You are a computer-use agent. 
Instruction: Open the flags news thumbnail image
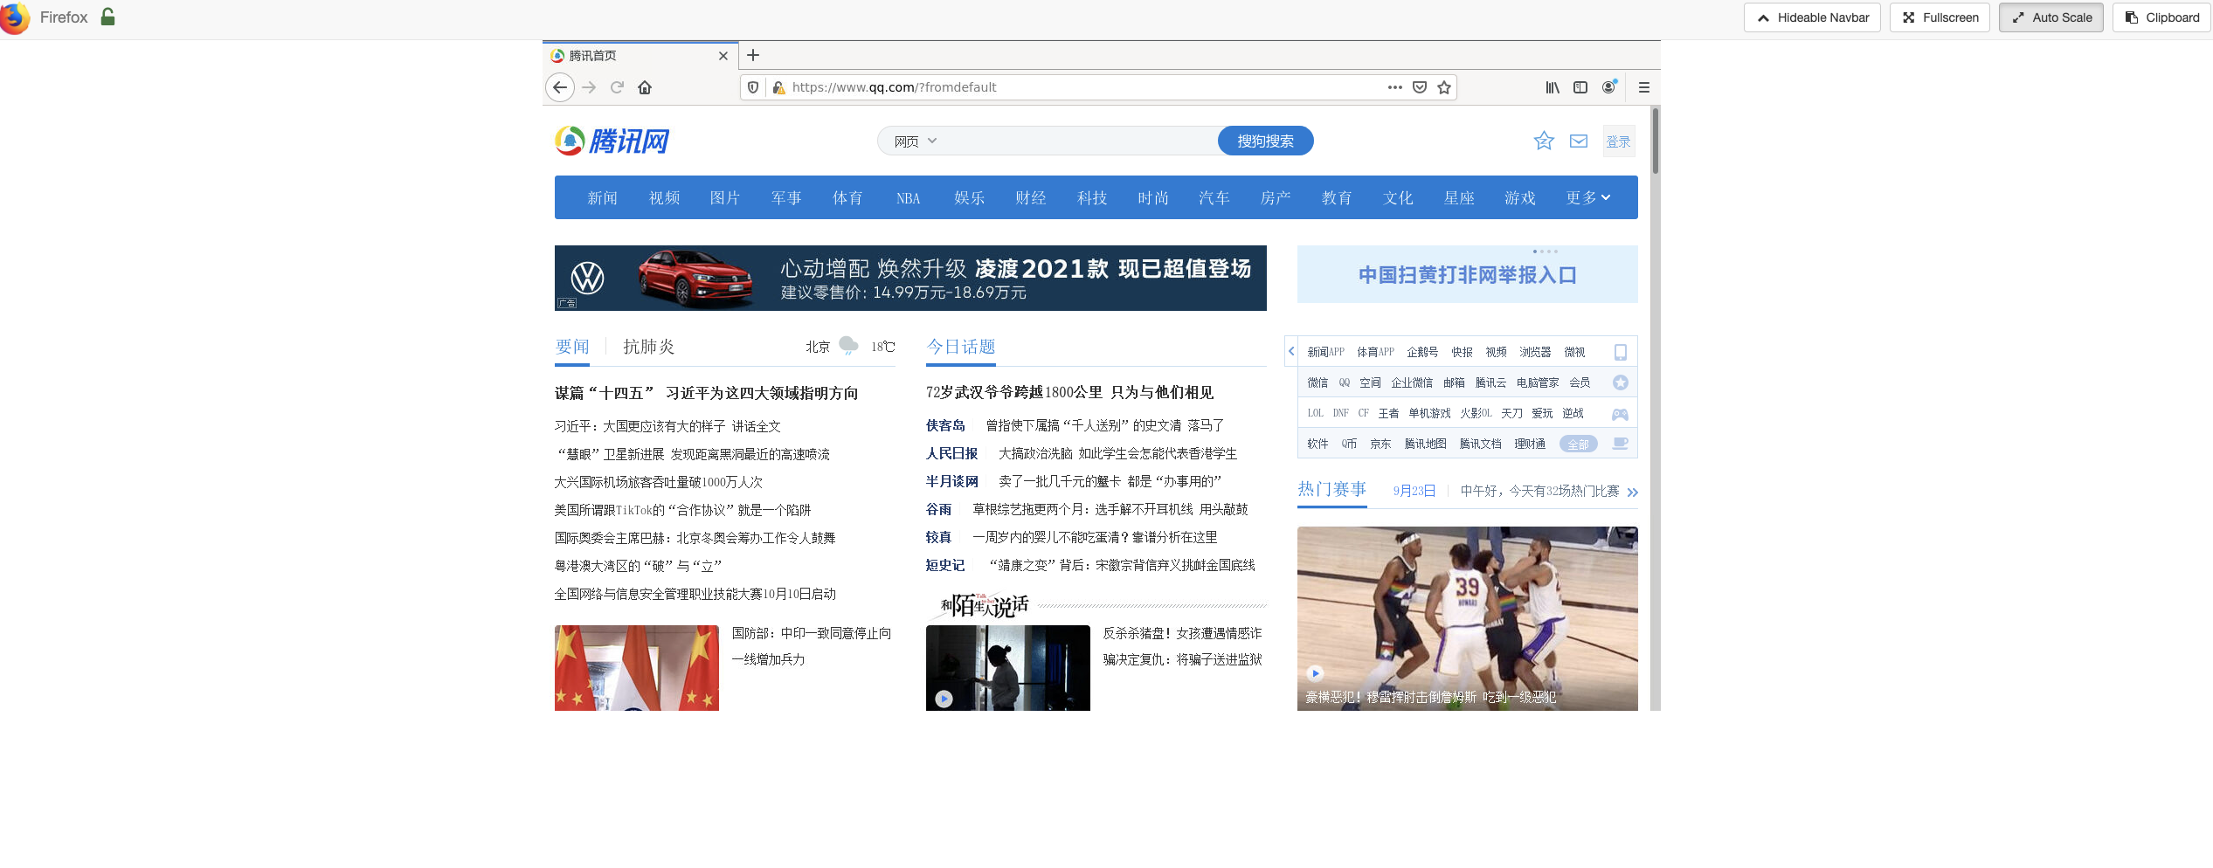[636, 668]
